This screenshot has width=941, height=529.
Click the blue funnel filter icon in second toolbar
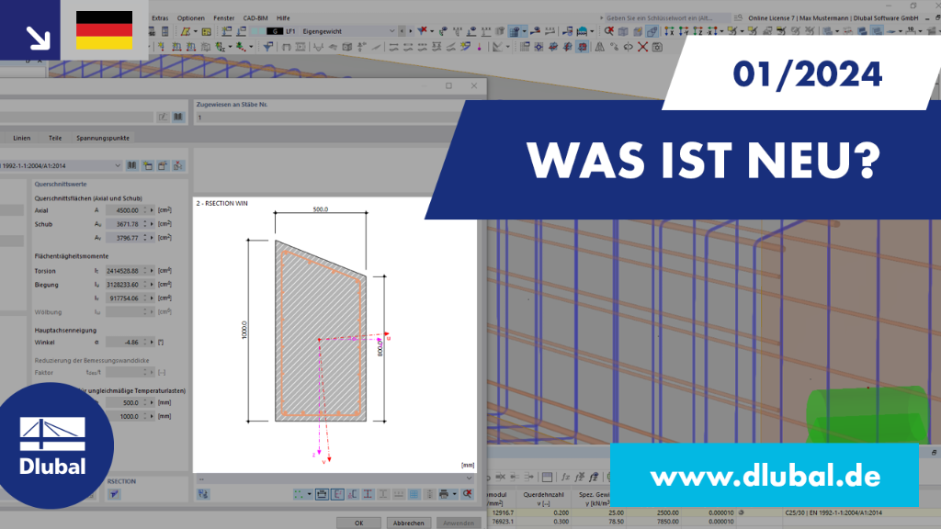(x=268, y=47)
